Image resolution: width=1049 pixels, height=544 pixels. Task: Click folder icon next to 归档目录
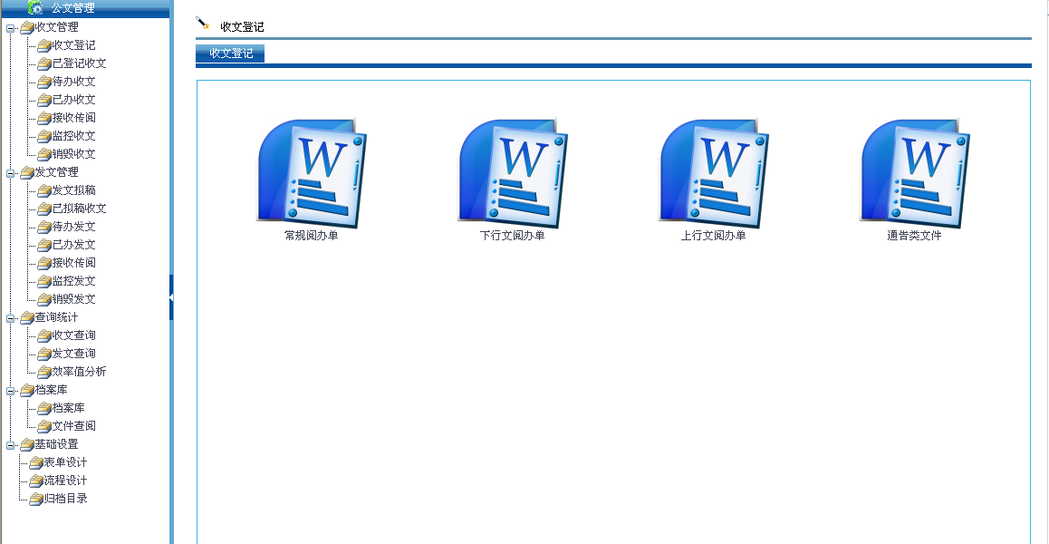pyautogui.click(x=36, y=499)
